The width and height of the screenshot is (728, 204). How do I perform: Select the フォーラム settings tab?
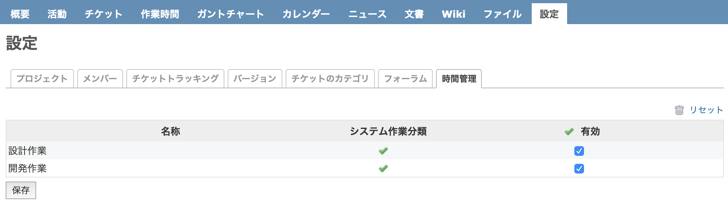(x=405, y=79)
